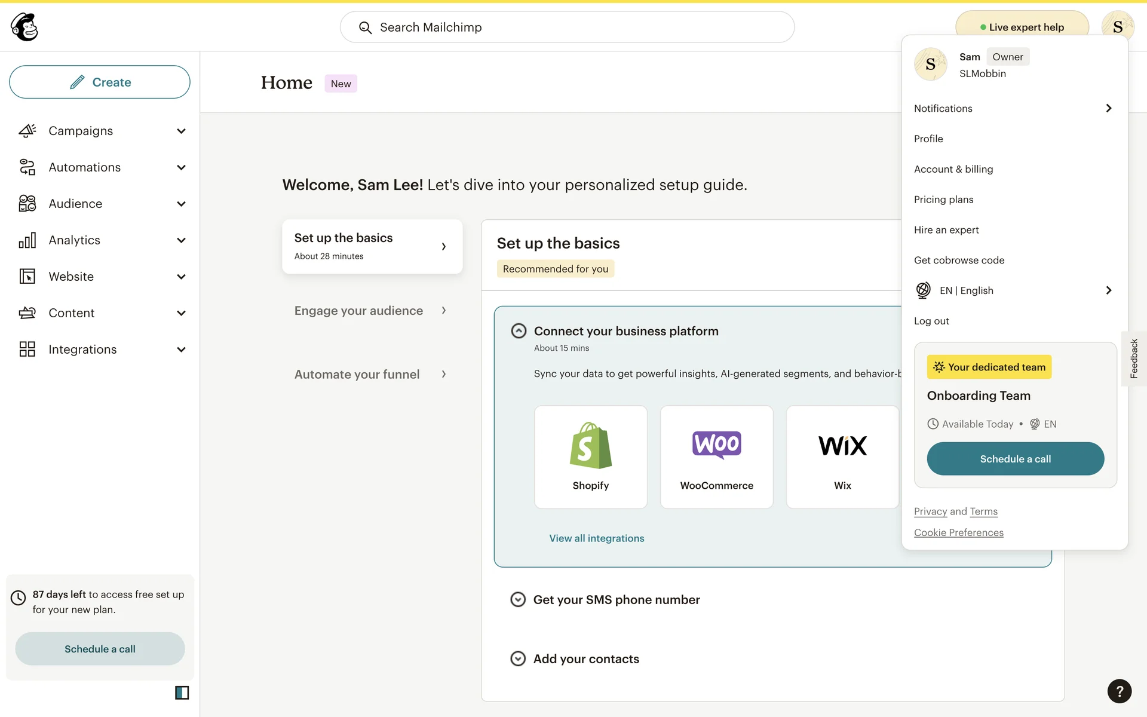The image size is (1147, 717).
Task: Click the Audience people icon
Action: pos(27,204)
